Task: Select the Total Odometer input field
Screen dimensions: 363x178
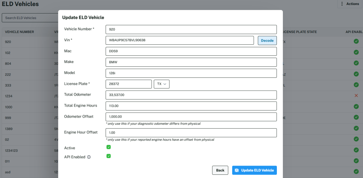Action: point(191,95)
